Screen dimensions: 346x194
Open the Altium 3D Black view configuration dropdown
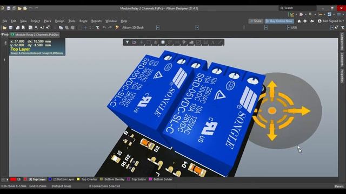click(158, 27)
